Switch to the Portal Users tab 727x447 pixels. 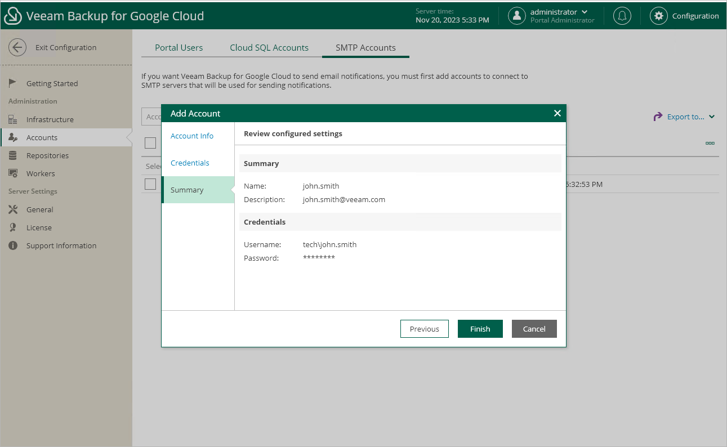click(179, 47)
